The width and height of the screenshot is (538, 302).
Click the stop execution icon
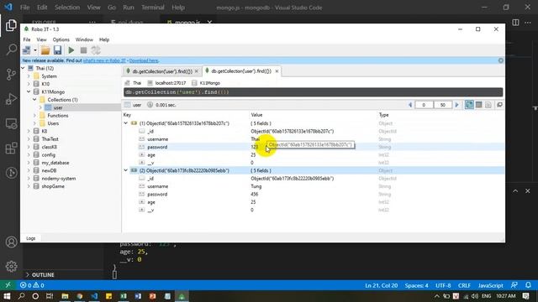83,50
